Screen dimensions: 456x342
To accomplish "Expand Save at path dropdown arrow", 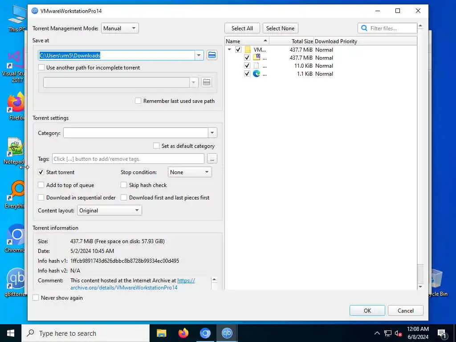I will [199, 55].
